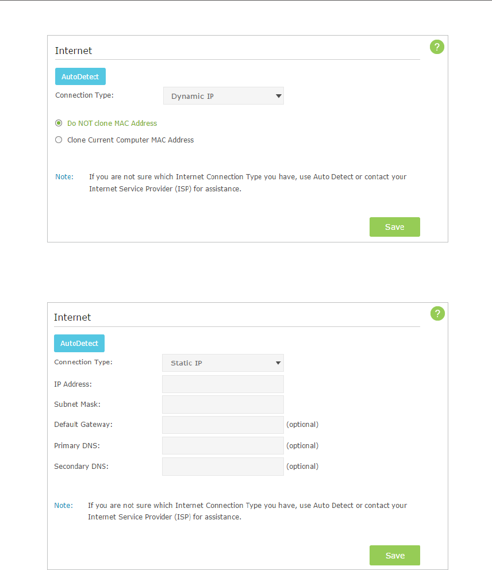Click AutoDetect in the lower Internet panel

coord(79,344)
